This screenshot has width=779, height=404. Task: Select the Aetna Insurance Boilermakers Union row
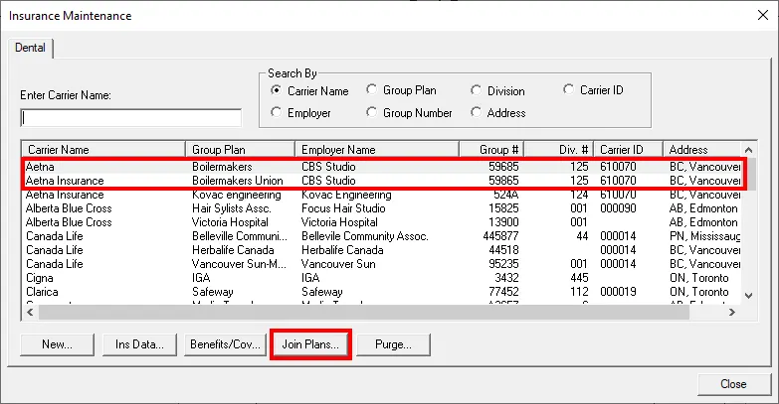(383, 181)
